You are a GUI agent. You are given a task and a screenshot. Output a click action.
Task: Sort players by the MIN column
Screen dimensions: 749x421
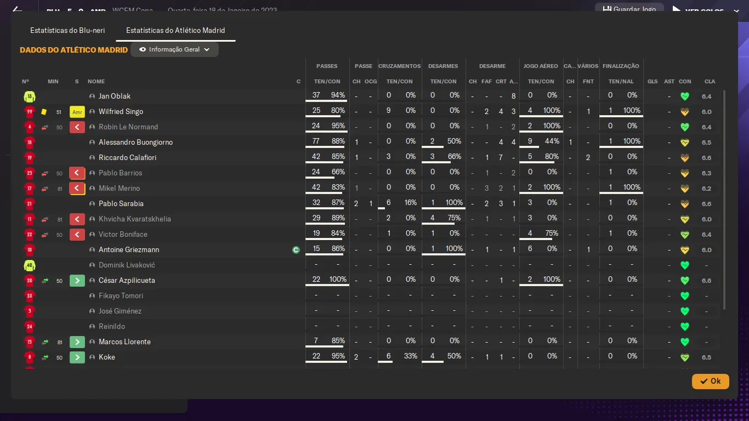click(x=53, y=82)
